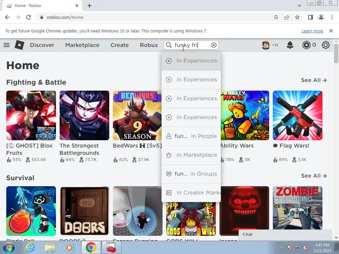
Task: Dismiss the Chrome update notice
Action: (331, 31)
